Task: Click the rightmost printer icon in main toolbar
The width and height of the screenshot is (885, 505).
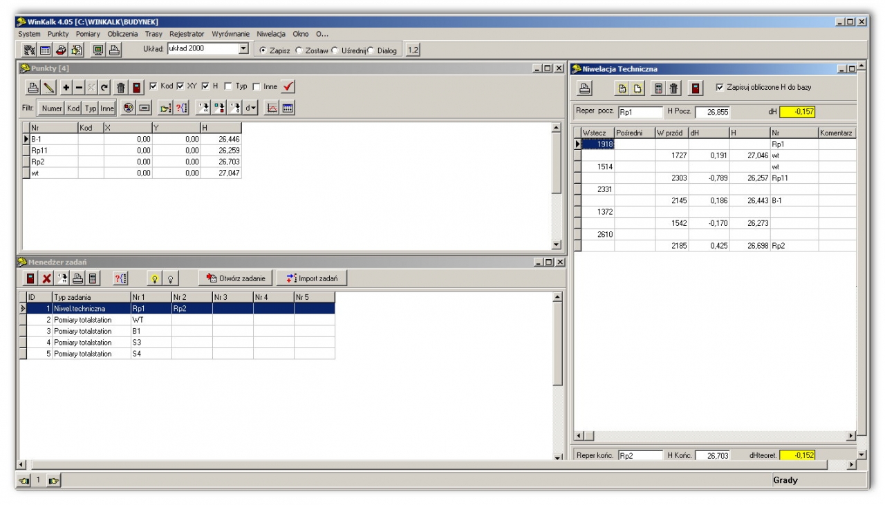Action: point(114,50)
